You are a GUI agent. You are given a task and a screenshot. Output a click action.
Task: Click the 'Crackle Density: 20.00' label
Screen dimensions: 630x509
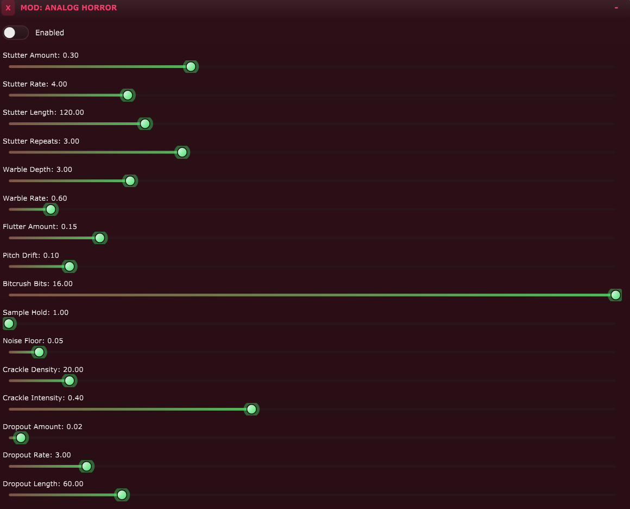click(43, 370)
